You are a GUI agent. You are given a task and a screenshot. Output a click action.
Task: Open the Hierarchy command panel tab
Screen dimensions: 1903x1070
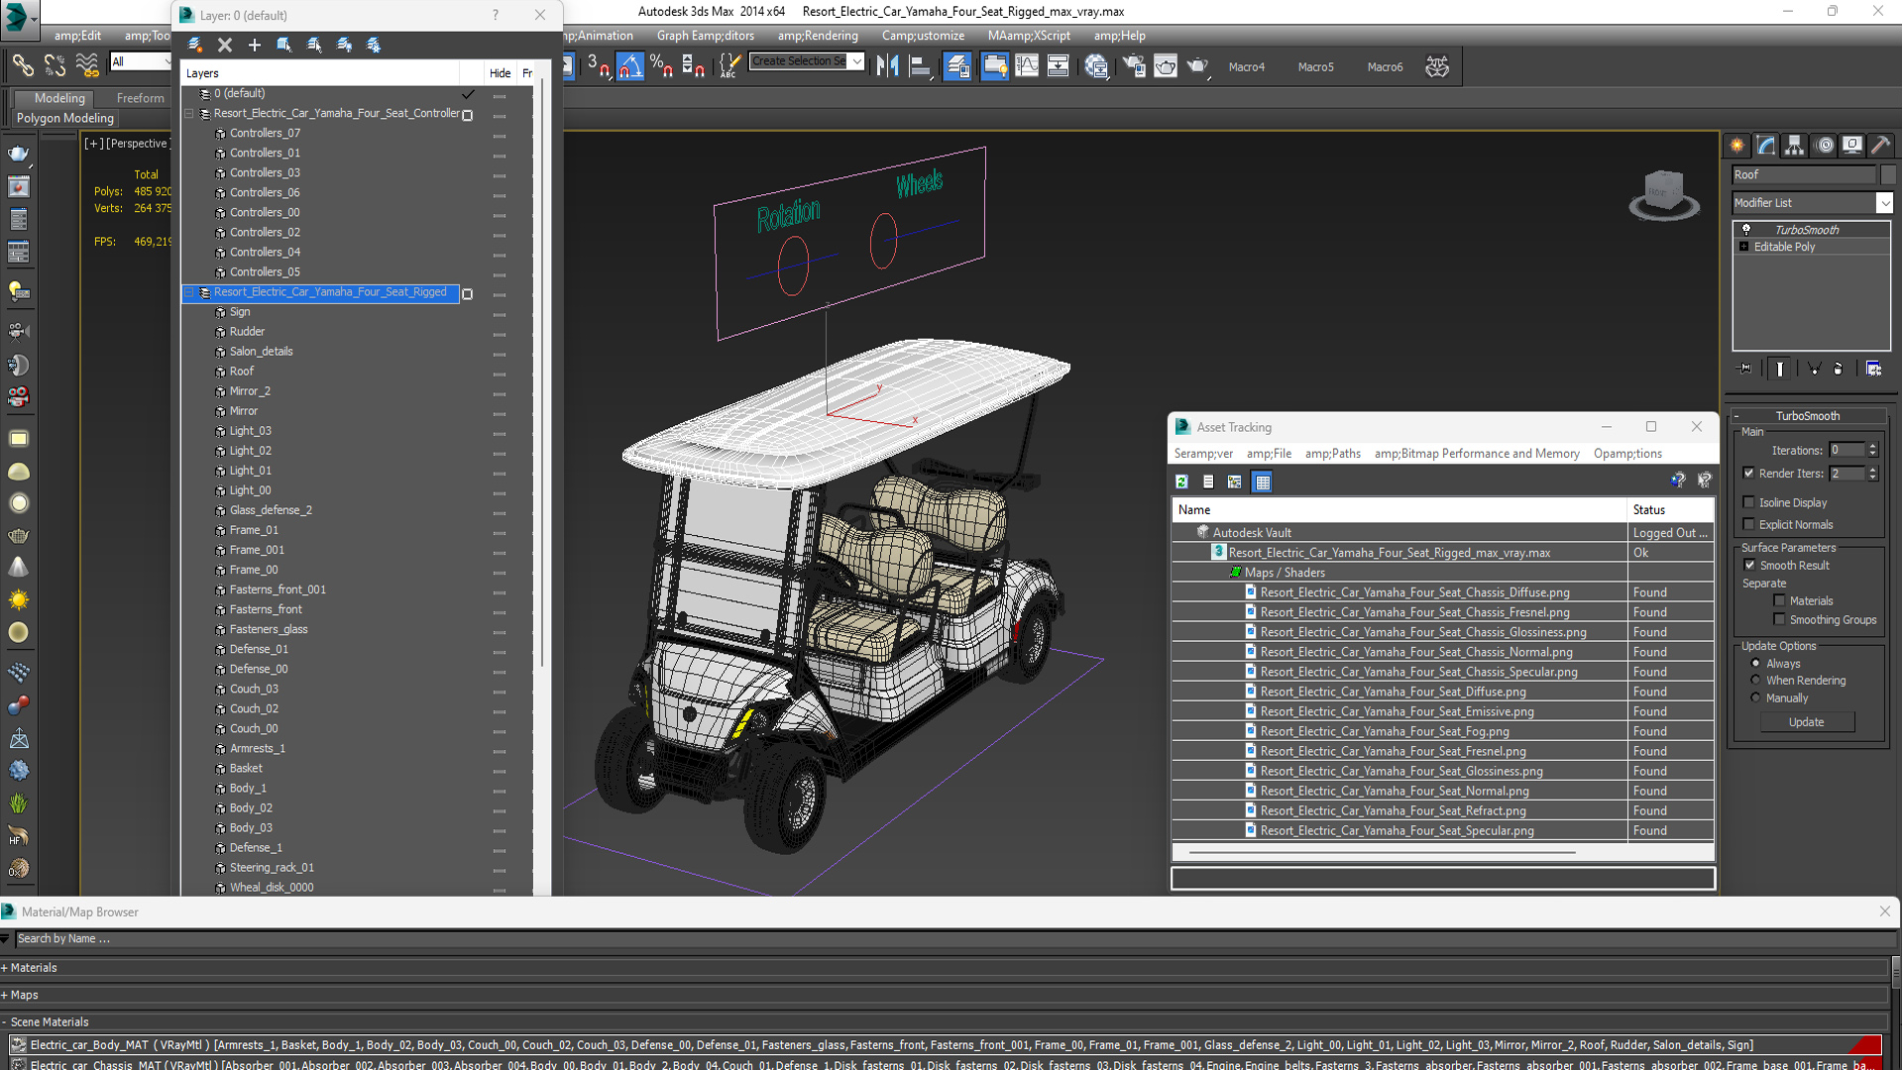[1795, 146]
